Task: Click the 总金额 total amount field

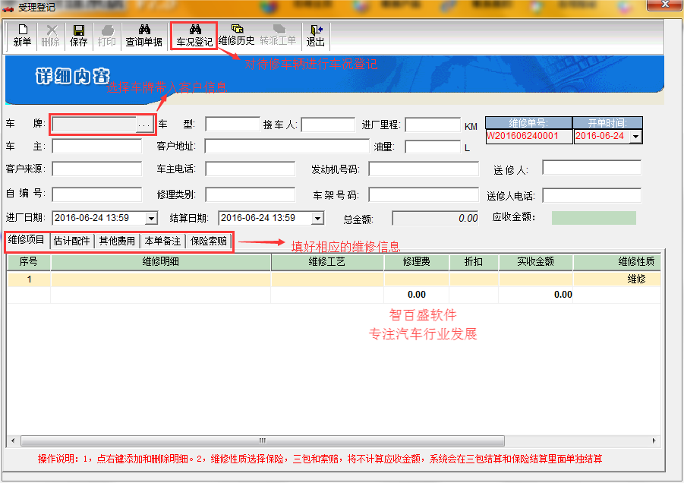Action: tap(435, 218)
